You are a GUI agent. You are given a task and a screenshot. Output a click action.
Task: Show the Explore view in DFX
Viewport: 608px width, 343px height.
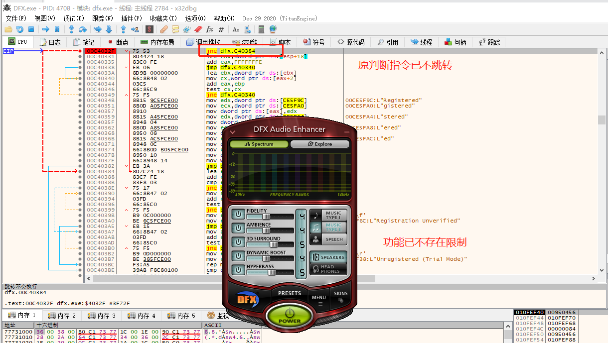coord(320,144)
